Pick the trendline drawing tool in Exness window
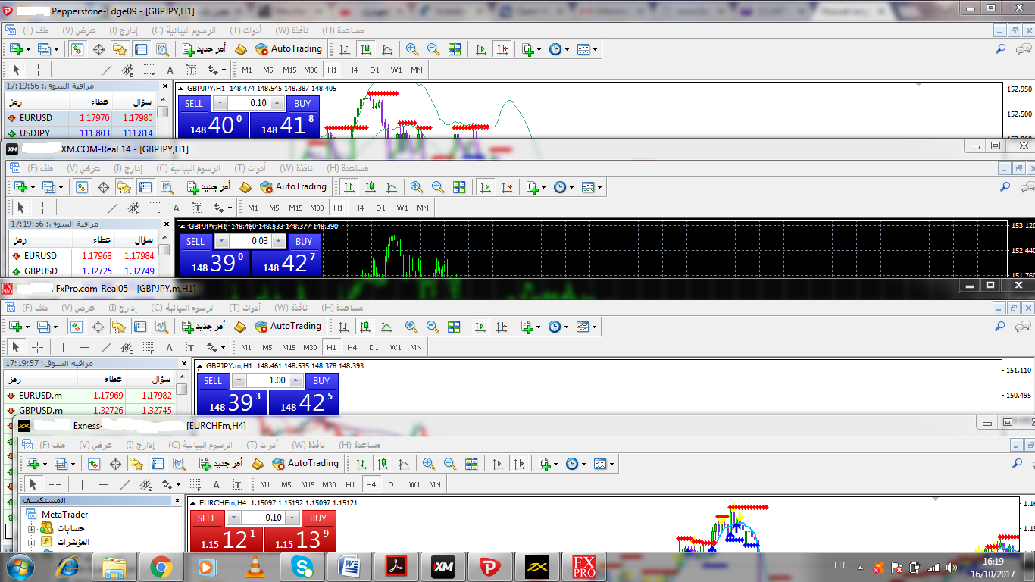 125,484
